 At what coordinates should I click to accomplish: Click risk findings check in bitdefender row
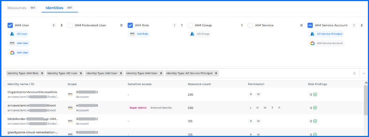[x=315, y=121]
